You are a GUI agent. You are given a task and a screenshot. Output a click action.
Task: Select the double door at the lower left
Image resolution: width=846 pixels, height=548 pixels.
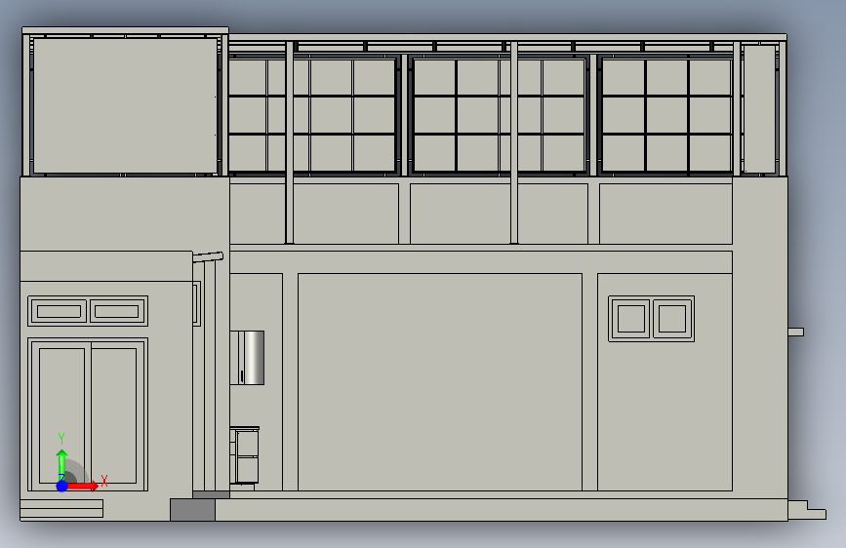point(88,414)
